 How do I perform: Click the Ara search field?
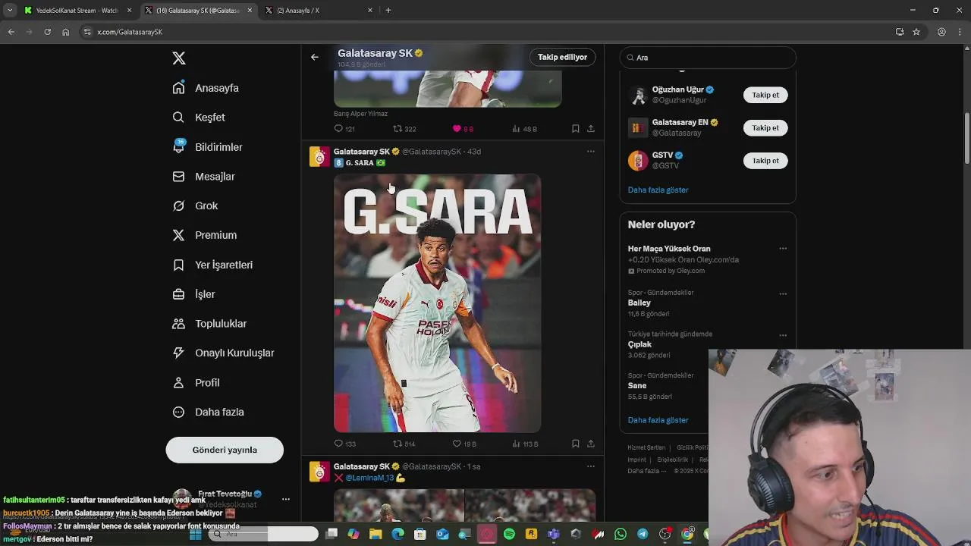pyautogui.click(x=708, y=58)
